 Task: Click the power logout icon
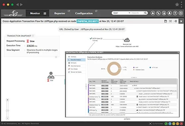tap(181, 13)
